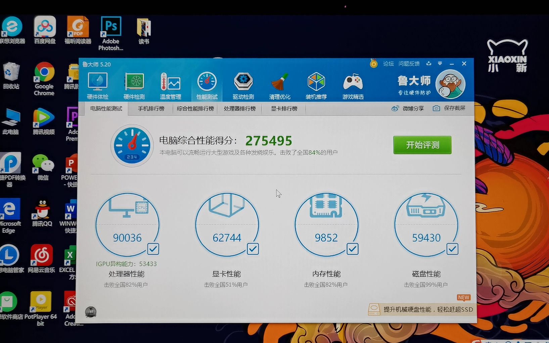
Task: Toggle the checkmark on the CPU score circle
Action: [153, 249]
